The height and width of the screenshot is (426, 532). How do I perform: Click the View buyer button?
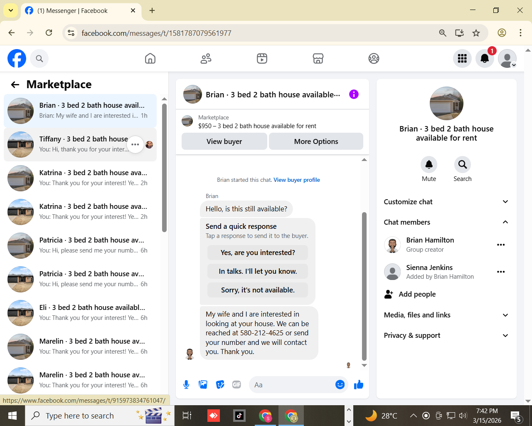224,141
